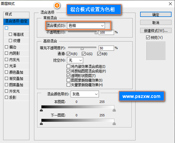The image size is (175, 143).
Task: Enable the 投影 effect checkbox
Action: coord(6,97)
